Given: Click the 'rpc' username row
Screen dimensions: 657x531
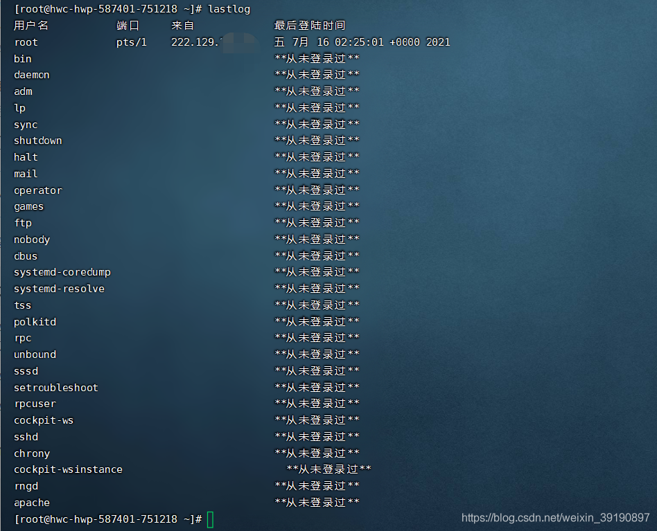Looking at the screenshot, I should click(x=23, y=339).
